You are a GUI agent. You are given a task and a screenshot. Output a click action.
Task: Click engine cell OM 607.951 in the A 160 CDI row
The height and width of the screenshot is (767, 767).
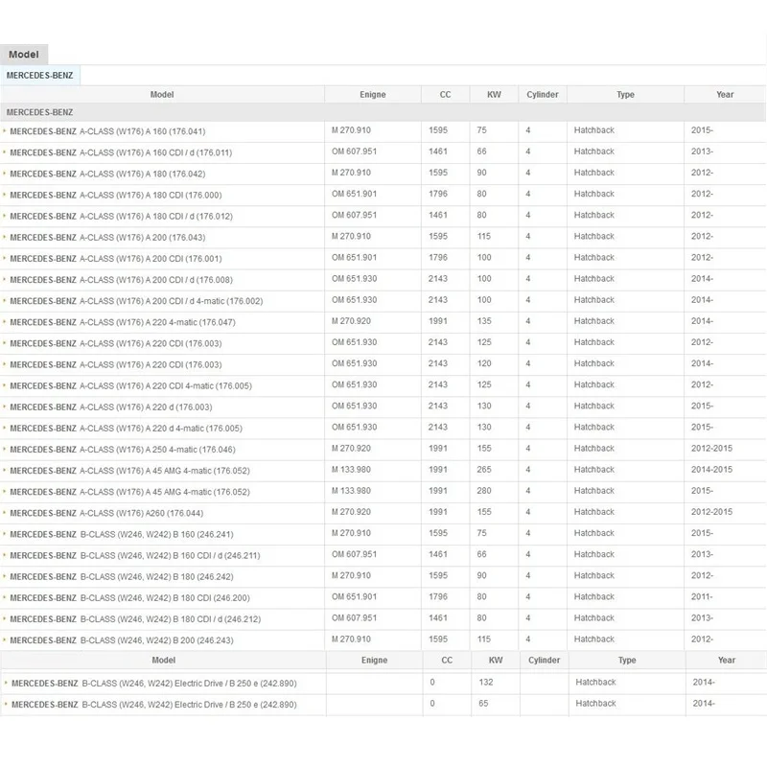[354, 151]
